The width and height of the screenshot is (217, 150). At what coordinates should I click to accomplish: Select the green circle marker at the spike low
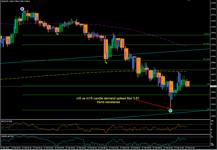click(x=170, y=111)
